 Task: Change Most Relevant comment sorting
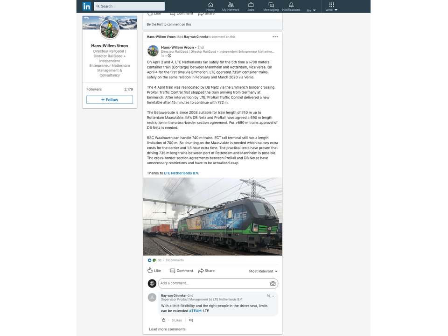[x=263, y=271]
